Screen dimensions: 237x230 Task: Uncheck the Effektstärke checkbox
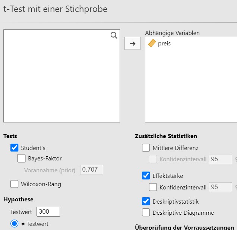(146, 176)
